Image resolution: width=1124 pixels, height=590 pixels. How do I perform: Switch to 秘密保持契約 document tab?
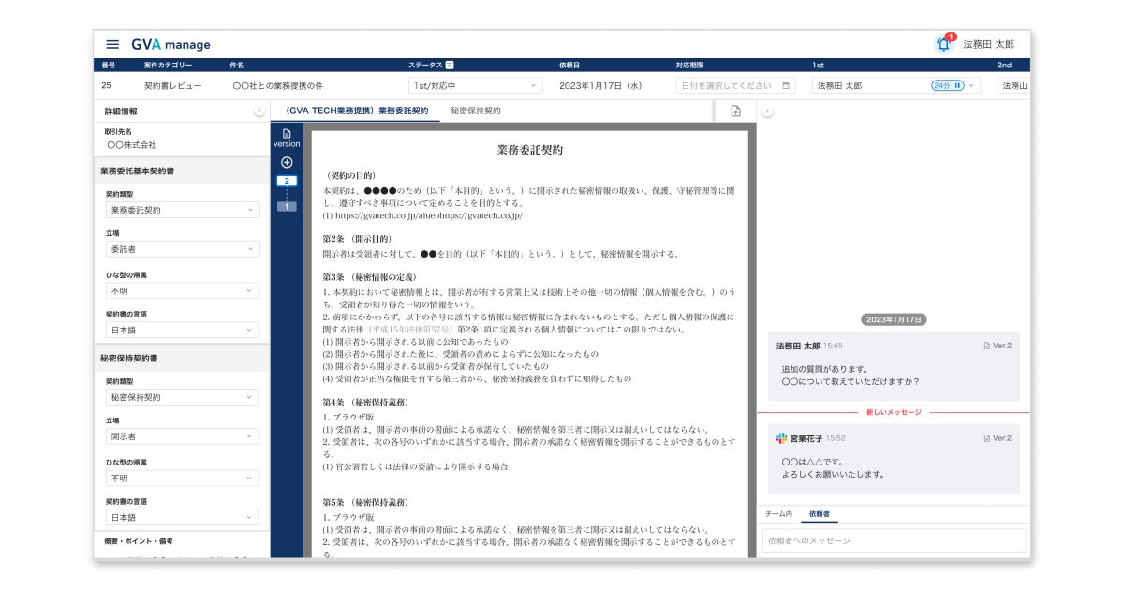tap(476, 111)
